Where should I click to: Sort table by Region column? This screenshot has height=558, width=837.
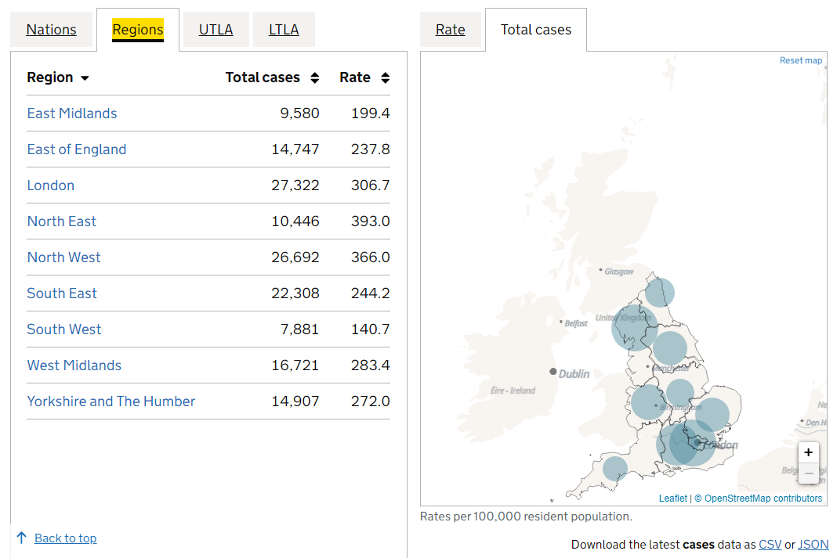(58, 77)
